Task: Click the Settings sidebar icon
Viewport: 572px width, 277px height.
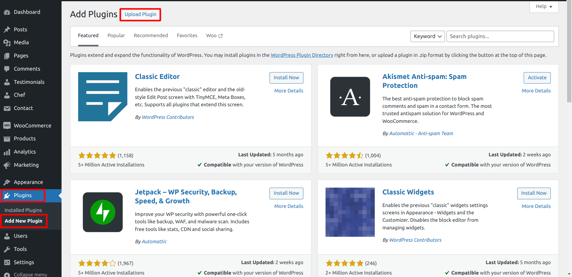Action: click(7, 262)
